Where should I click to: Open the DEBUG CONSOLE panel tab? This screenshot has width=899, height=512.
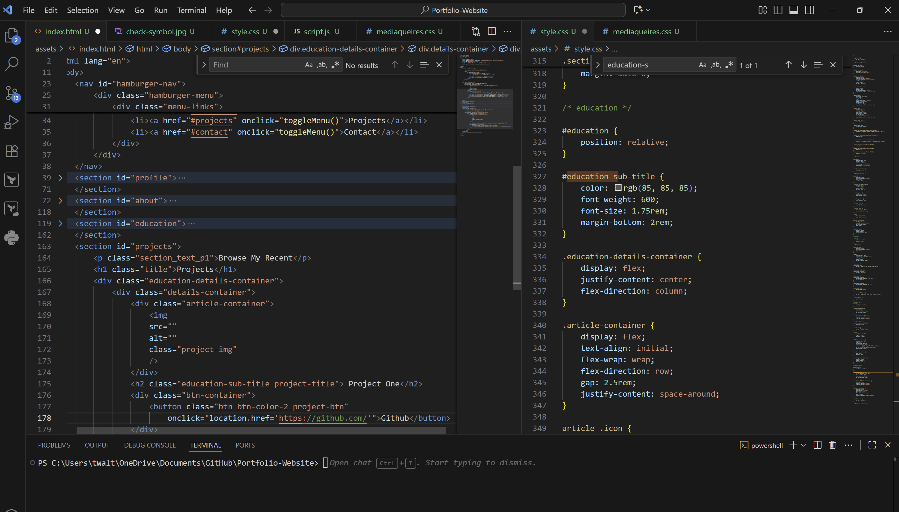(150, 445)
